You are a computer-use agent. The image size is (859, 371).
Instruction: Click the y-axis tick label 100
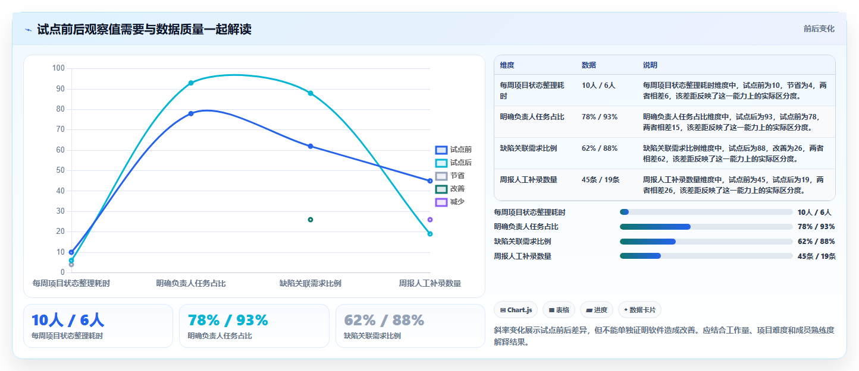(58, 68)
